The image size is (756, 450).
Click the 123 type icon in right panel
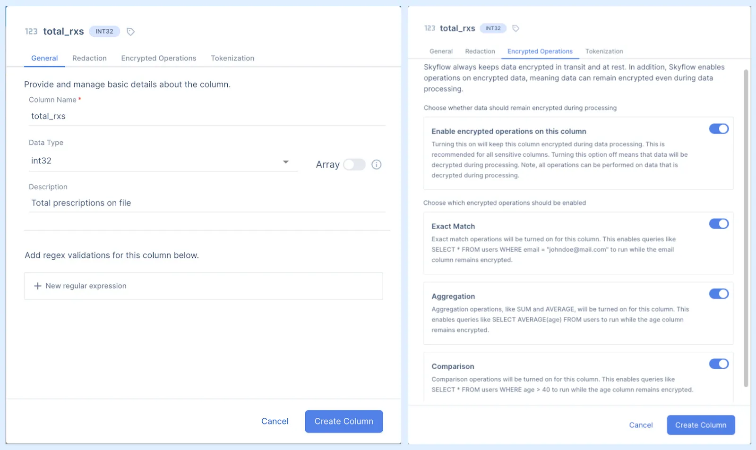pos(430,28)
